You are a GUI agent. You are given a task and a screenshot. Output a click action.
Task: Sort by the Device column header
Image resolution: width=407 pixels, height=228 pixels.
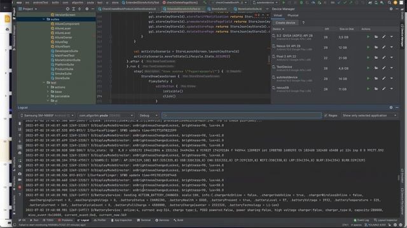[279, 29]
